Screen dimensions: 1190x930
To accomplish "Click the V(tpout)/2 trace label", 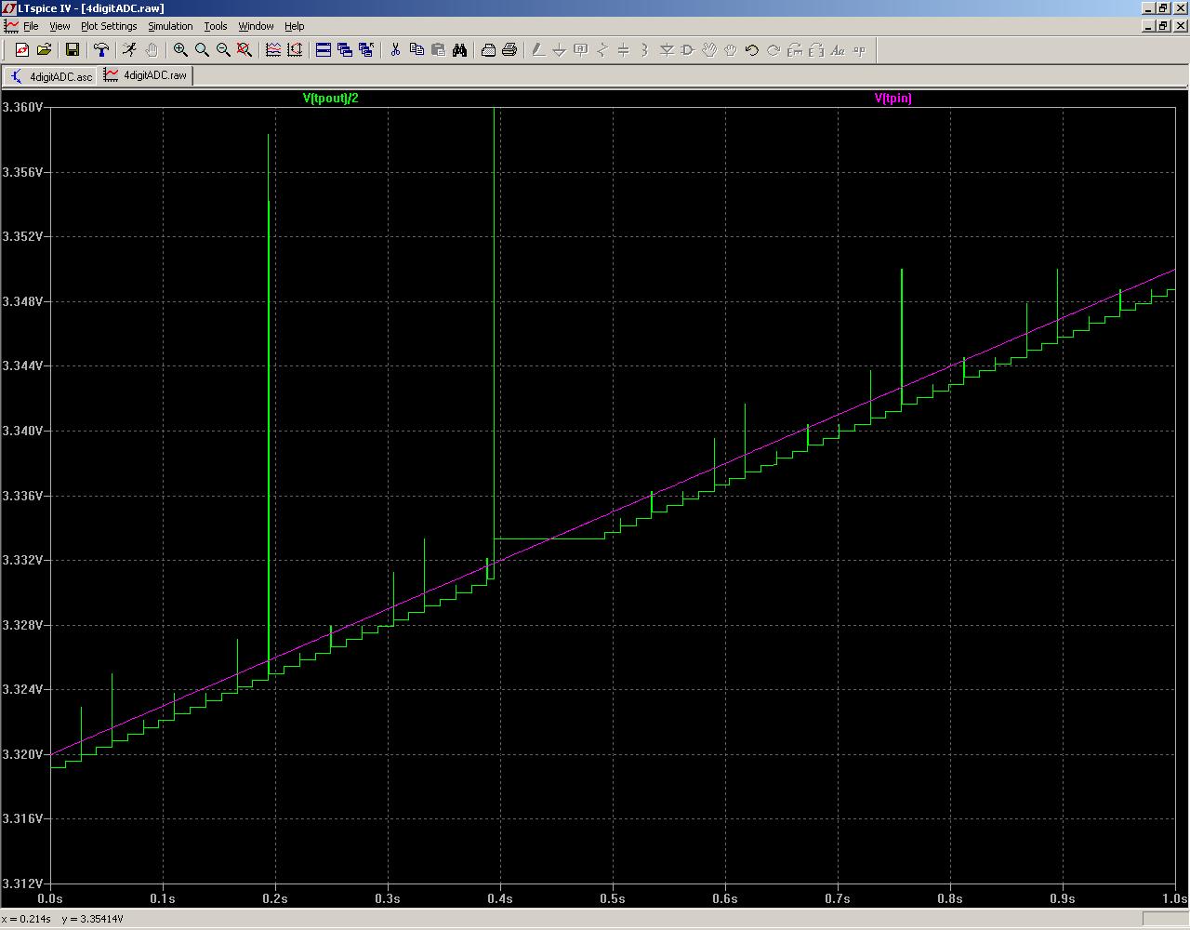I will pyautogui.click(x=330, y=99).
